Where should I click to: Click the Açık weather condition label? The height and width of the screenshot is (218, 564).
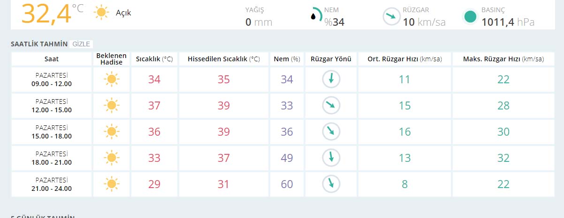point(123,13)
